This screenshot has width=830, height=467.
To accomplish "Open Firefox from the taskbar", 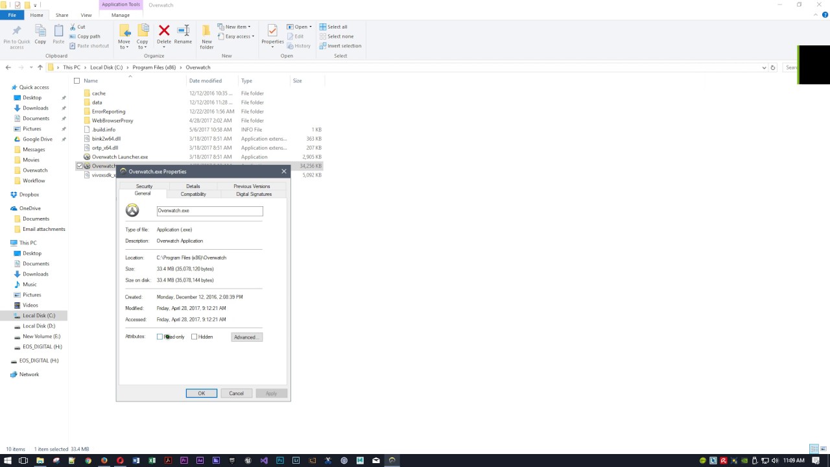I will (x=104, y=461).
